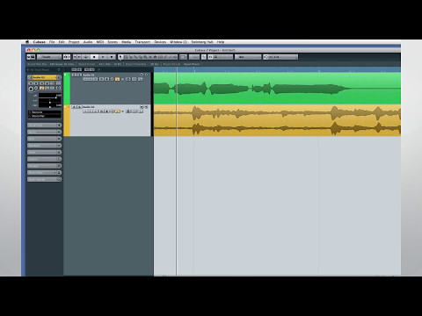Open the Steinberg Hub menu

(202, 42)
